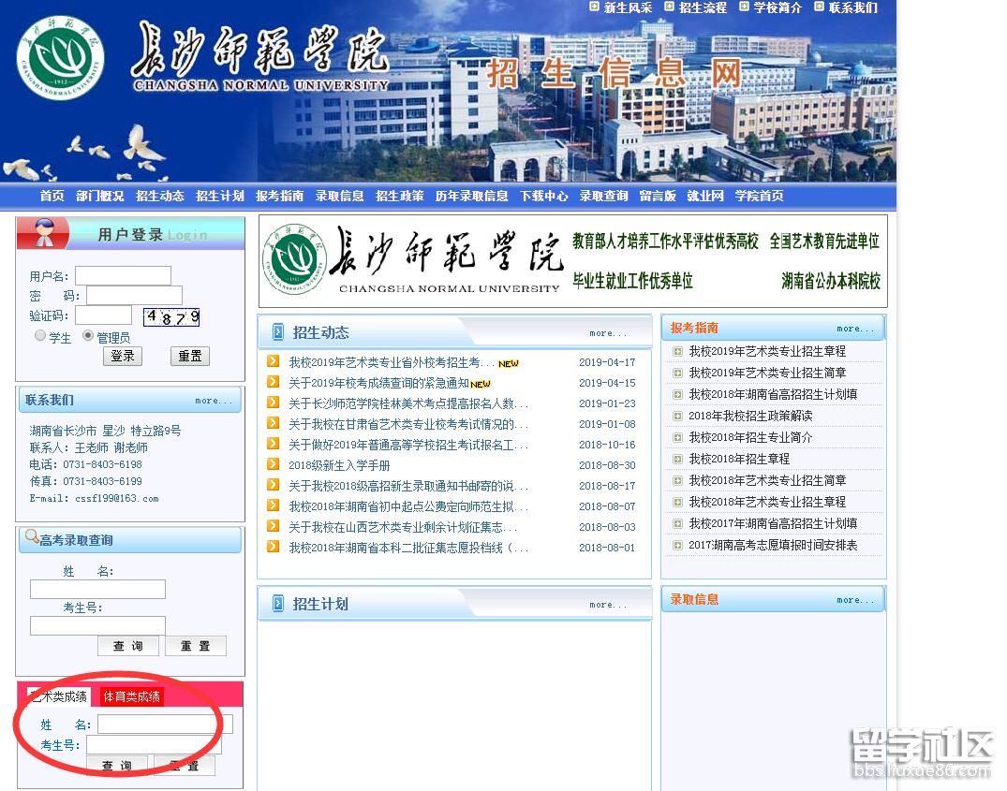Open 招生政策 in the navigation bar
The height and width of the screenshot is (791, 1007).
399,196
